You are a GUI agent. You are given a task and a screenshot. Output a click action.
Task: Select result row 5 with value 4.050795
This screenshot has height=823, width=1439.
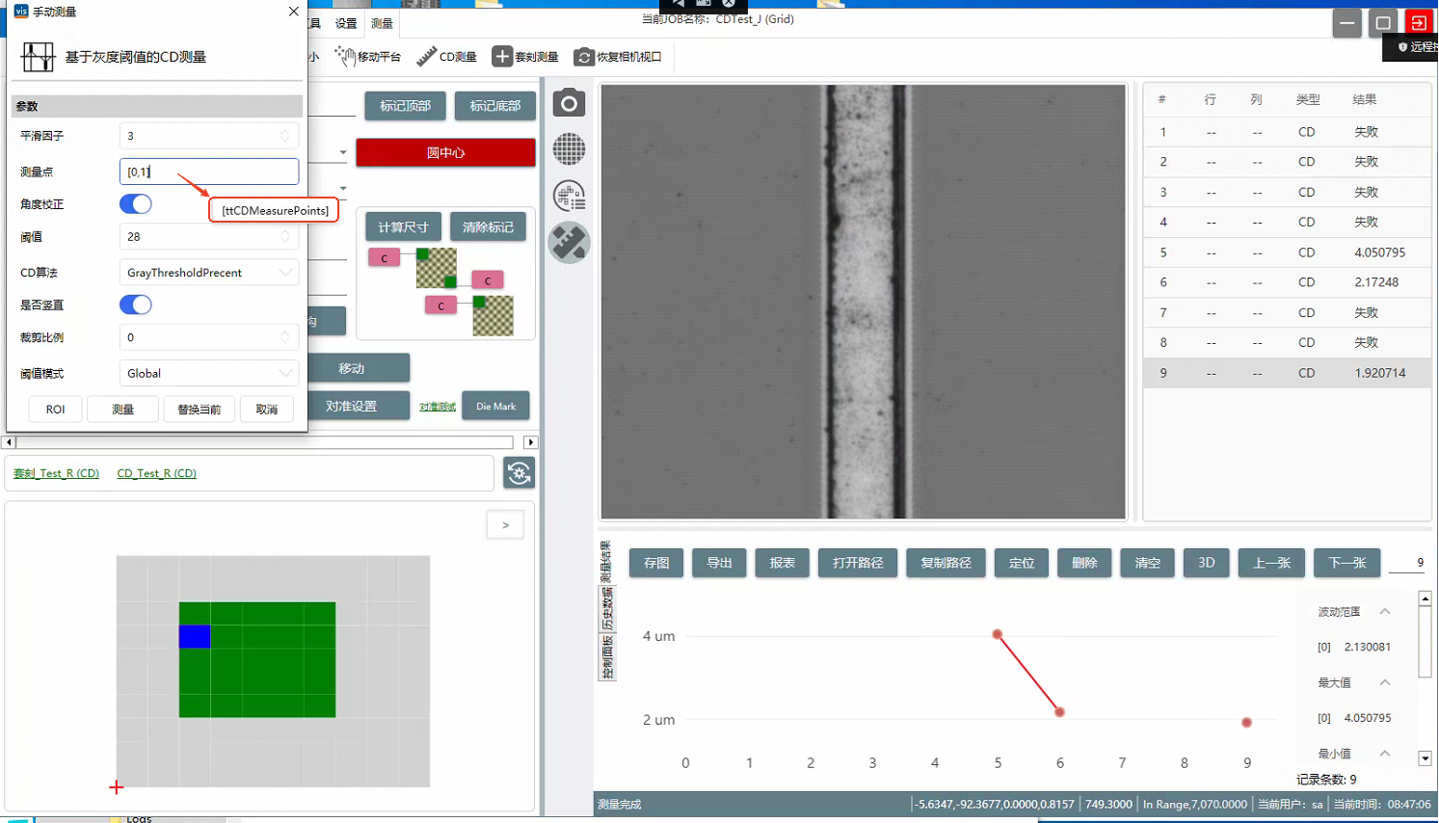coord(1287,252)
